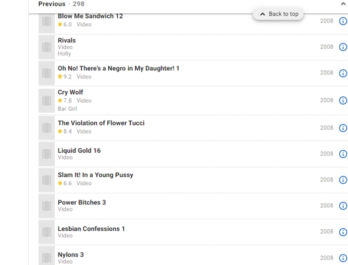Open info icon for Nylons 3
Viewport: 348px width, 265px height.
(x=343, y=258)
